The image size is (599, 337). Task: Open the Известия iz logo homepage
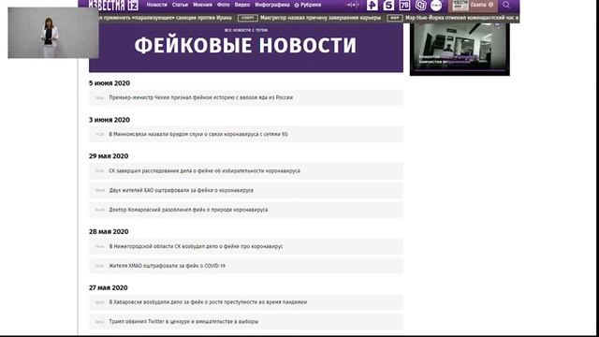pos(113,5)
